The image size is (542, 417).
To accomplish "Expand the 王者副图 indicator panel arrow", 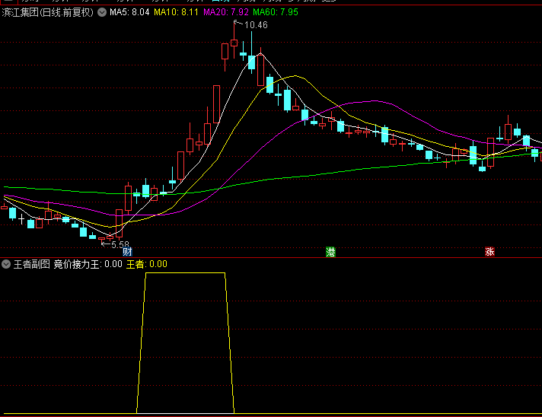I will [x=6, y=264].
